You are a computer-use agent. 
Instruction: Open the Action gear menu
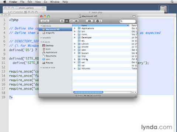[x=98, y=21]
